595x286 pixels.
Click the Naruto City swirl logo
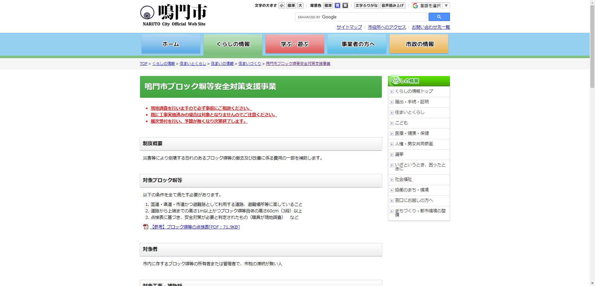click(147, 13)
